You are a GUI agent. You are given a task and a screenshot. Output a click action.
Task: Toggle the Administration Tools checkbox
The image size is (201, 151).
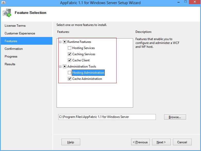[x=65, y=66]
